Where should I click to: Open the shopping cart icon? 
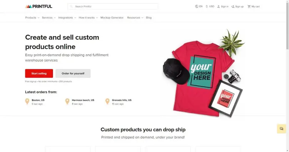[249, 6]
